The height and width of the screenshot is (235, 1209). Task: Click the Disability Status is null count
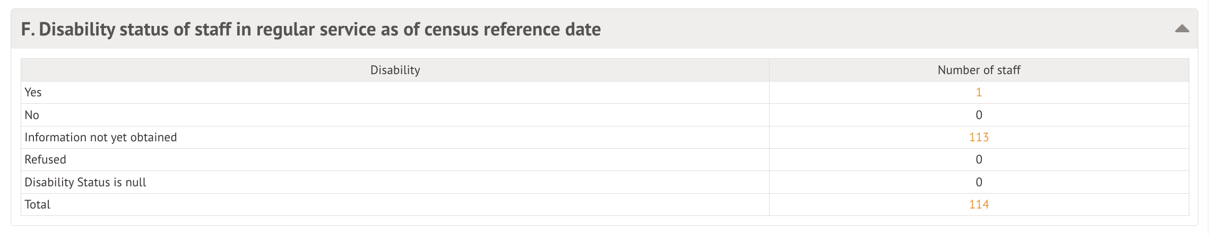(979, 182)
